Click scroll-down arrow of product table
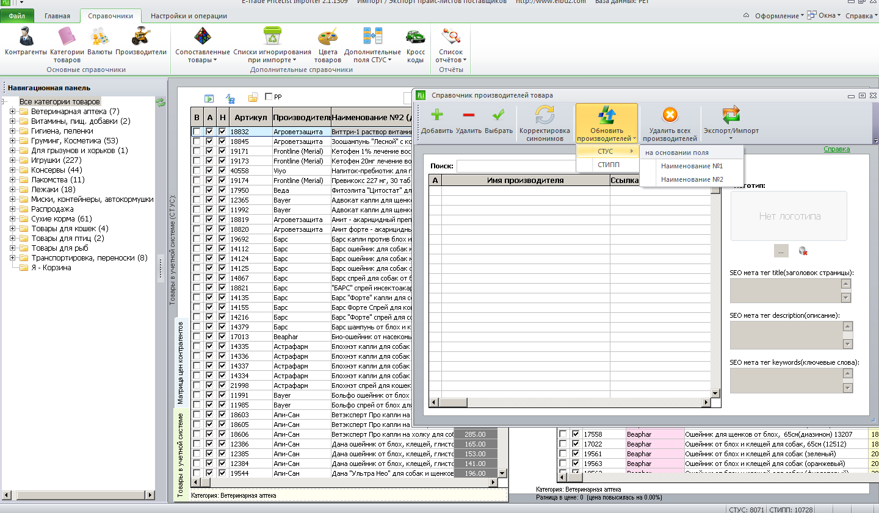879x513 pixels. click(502, 473)
